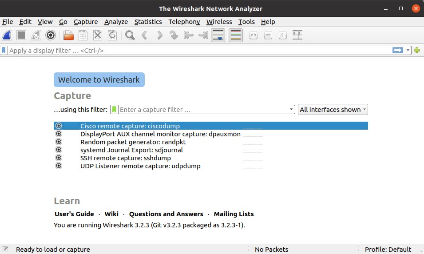Restart current capture toolbar icon
The width and height of the screenshot is (424, 254).
coord(36,35)
